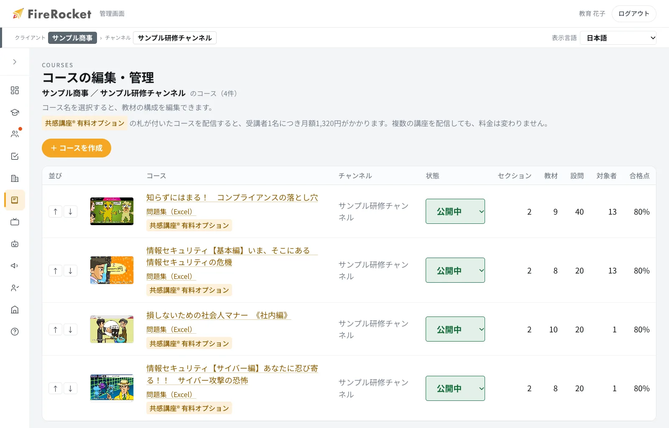Click thumbnail of サイバー攻撃の恐怖 course

(x=112, y=388)
